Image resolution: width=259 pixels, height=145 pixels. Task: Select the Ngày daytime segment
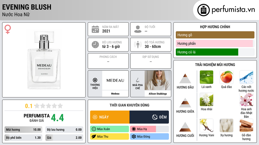coord(110,117)
